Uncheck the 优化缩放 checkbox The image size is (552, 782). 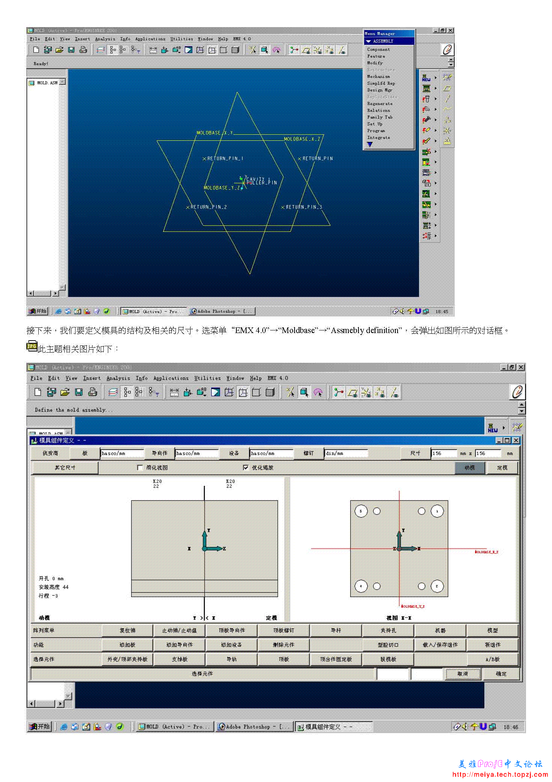pos(246,467)
